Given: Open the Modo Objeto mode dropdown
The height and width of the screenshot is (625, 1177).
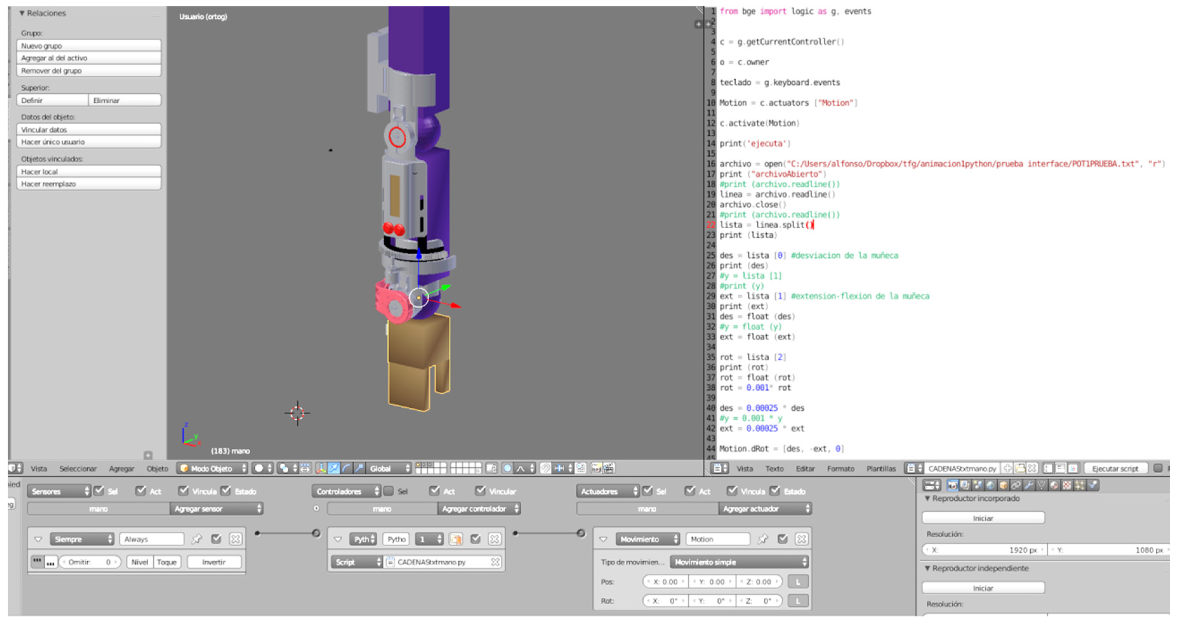Looking at the screenshot, I should pyautogui.click(x=213, y=468).
